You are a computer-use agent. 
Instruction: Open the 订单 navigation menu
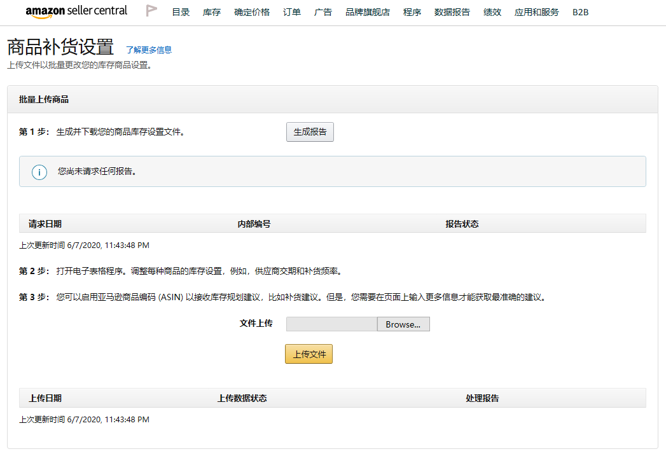291,11
